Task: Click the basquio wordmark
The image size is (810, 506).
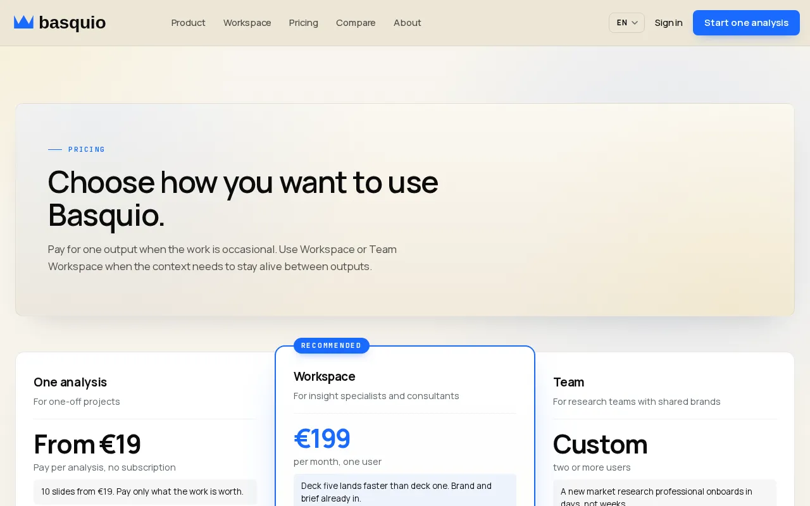Action: [x=72, y=23]
